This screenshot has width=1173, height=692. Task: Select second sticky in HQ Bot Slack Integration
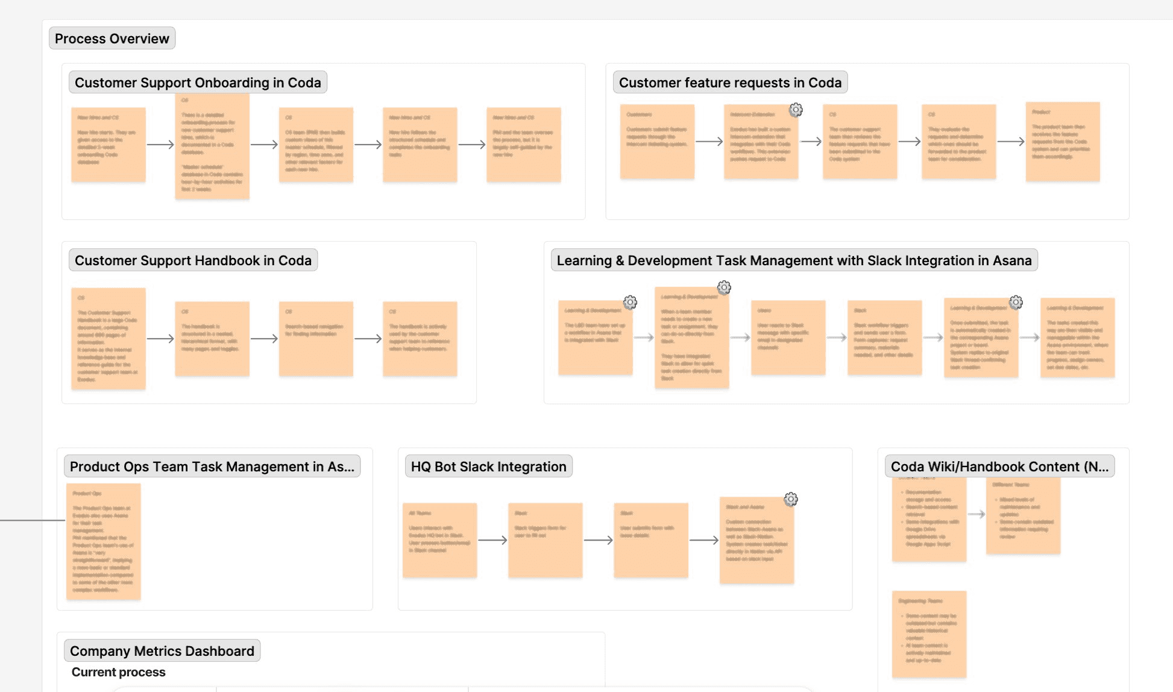[546, 540]
